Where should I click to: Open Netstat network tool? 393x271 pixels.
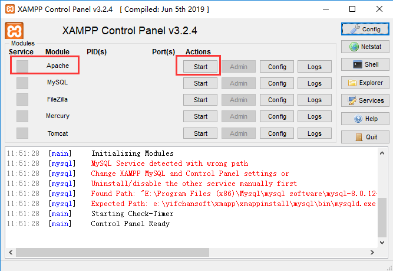click(365, 47)
